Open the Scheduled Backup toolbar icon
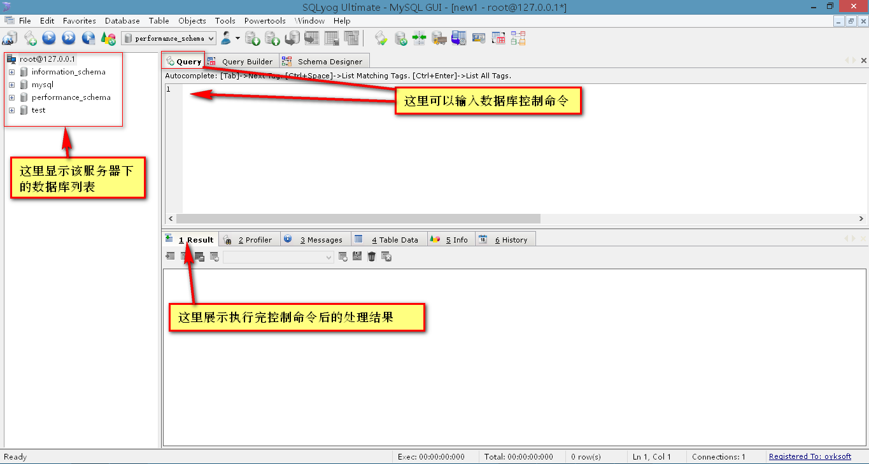Viewport: 869px width, 464px height. coord(459,38)
